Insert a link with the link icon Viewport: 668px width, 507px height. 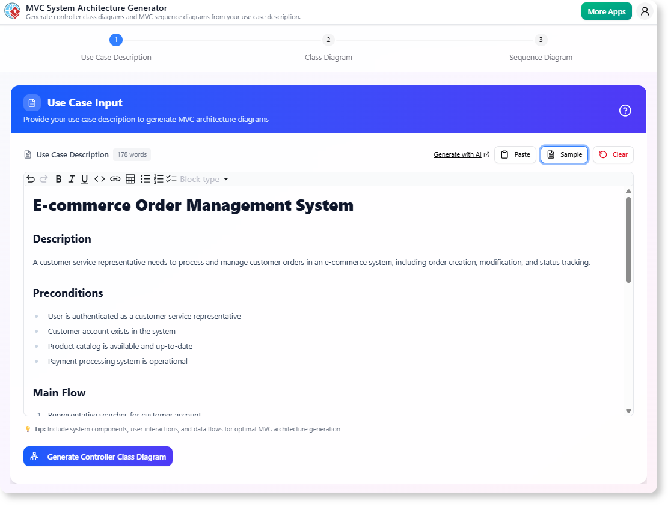(x=115, y=179)
